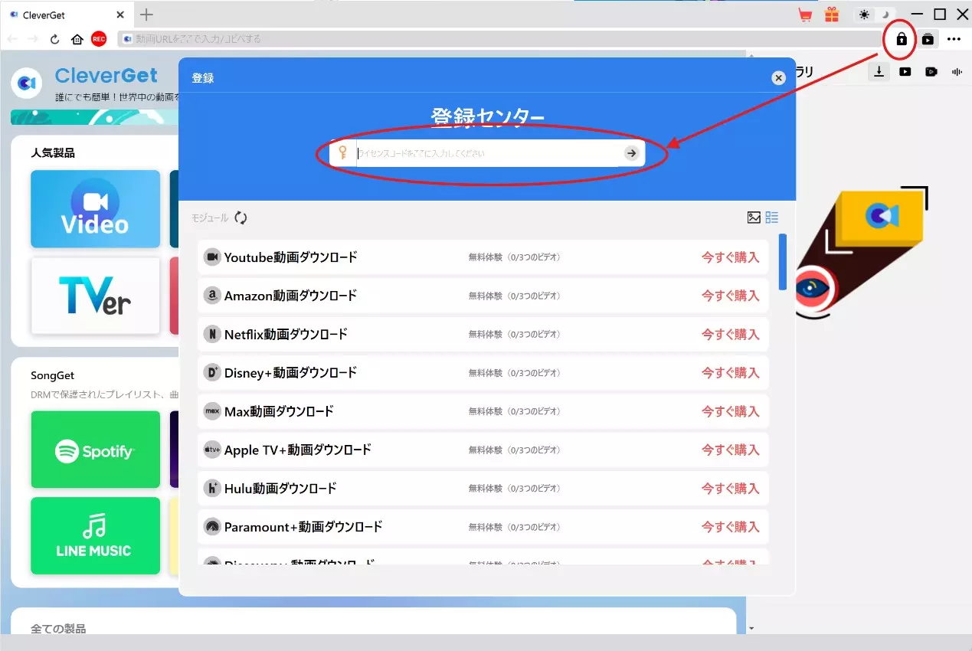Refresh the module list icon
The image size is (972, 651).
click(241, 218)
